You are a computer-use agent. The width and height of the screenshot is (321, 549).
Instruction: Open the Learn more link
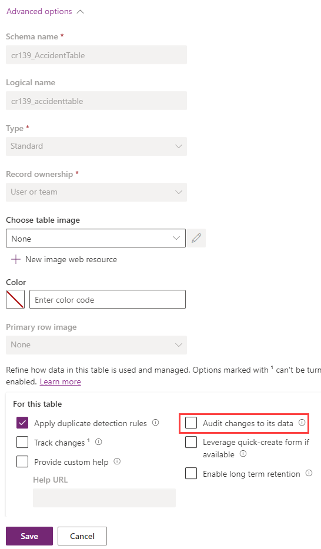point(60,381)
